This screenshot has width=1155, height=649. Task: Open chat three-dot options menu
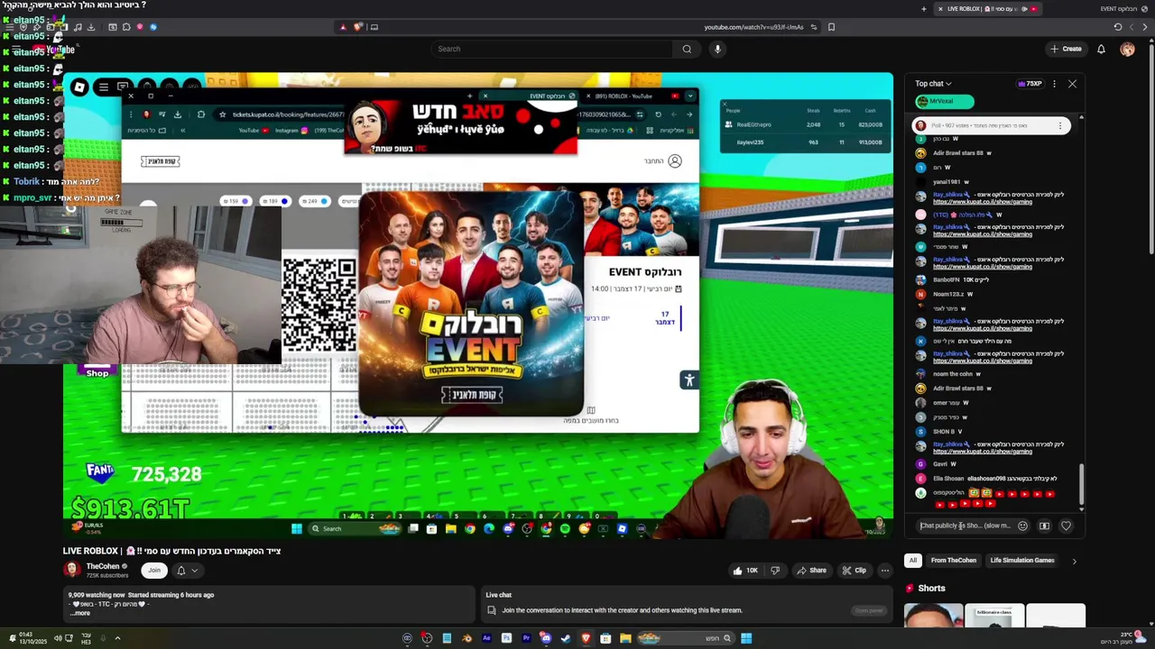click(1054, 84)
